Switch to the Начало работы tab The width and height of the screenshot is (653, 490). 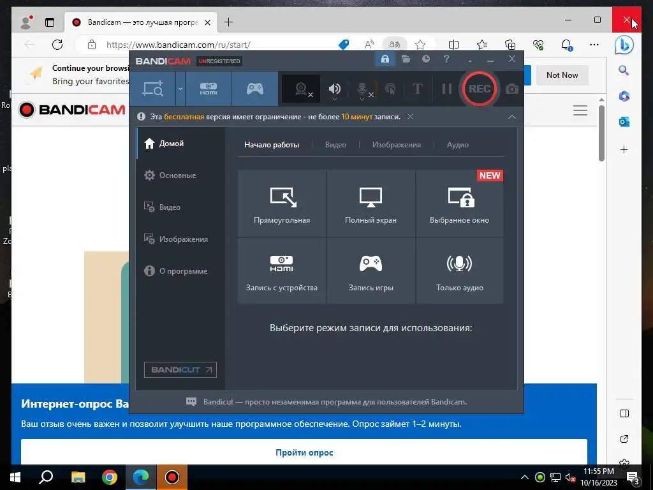pyautogui.click(x=272, y=145)
